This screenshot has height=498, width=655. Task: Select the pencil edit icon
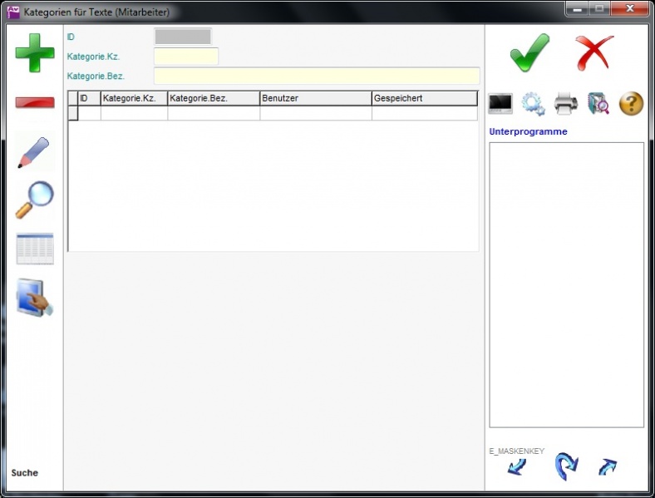35,153
